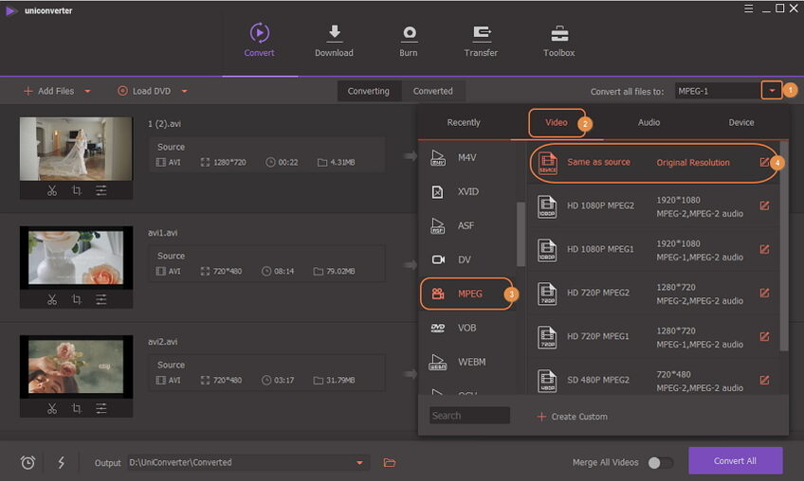Click the format list scrollbar
This screenshot has width=804, height=481.
tap(521, 234)
